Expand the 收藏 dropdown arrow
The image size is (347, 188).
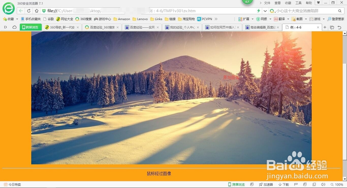coord(17,19)
